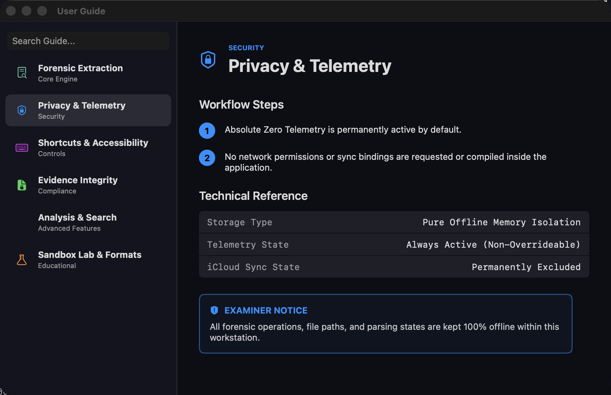This screenshot has width=611, height=395.
Task: Click the SECURITY category label above title
Action: click(x=246, y=48)
